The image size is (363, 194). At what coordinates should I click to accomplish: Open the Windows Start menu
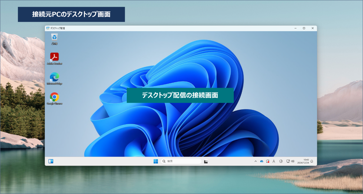155,161
